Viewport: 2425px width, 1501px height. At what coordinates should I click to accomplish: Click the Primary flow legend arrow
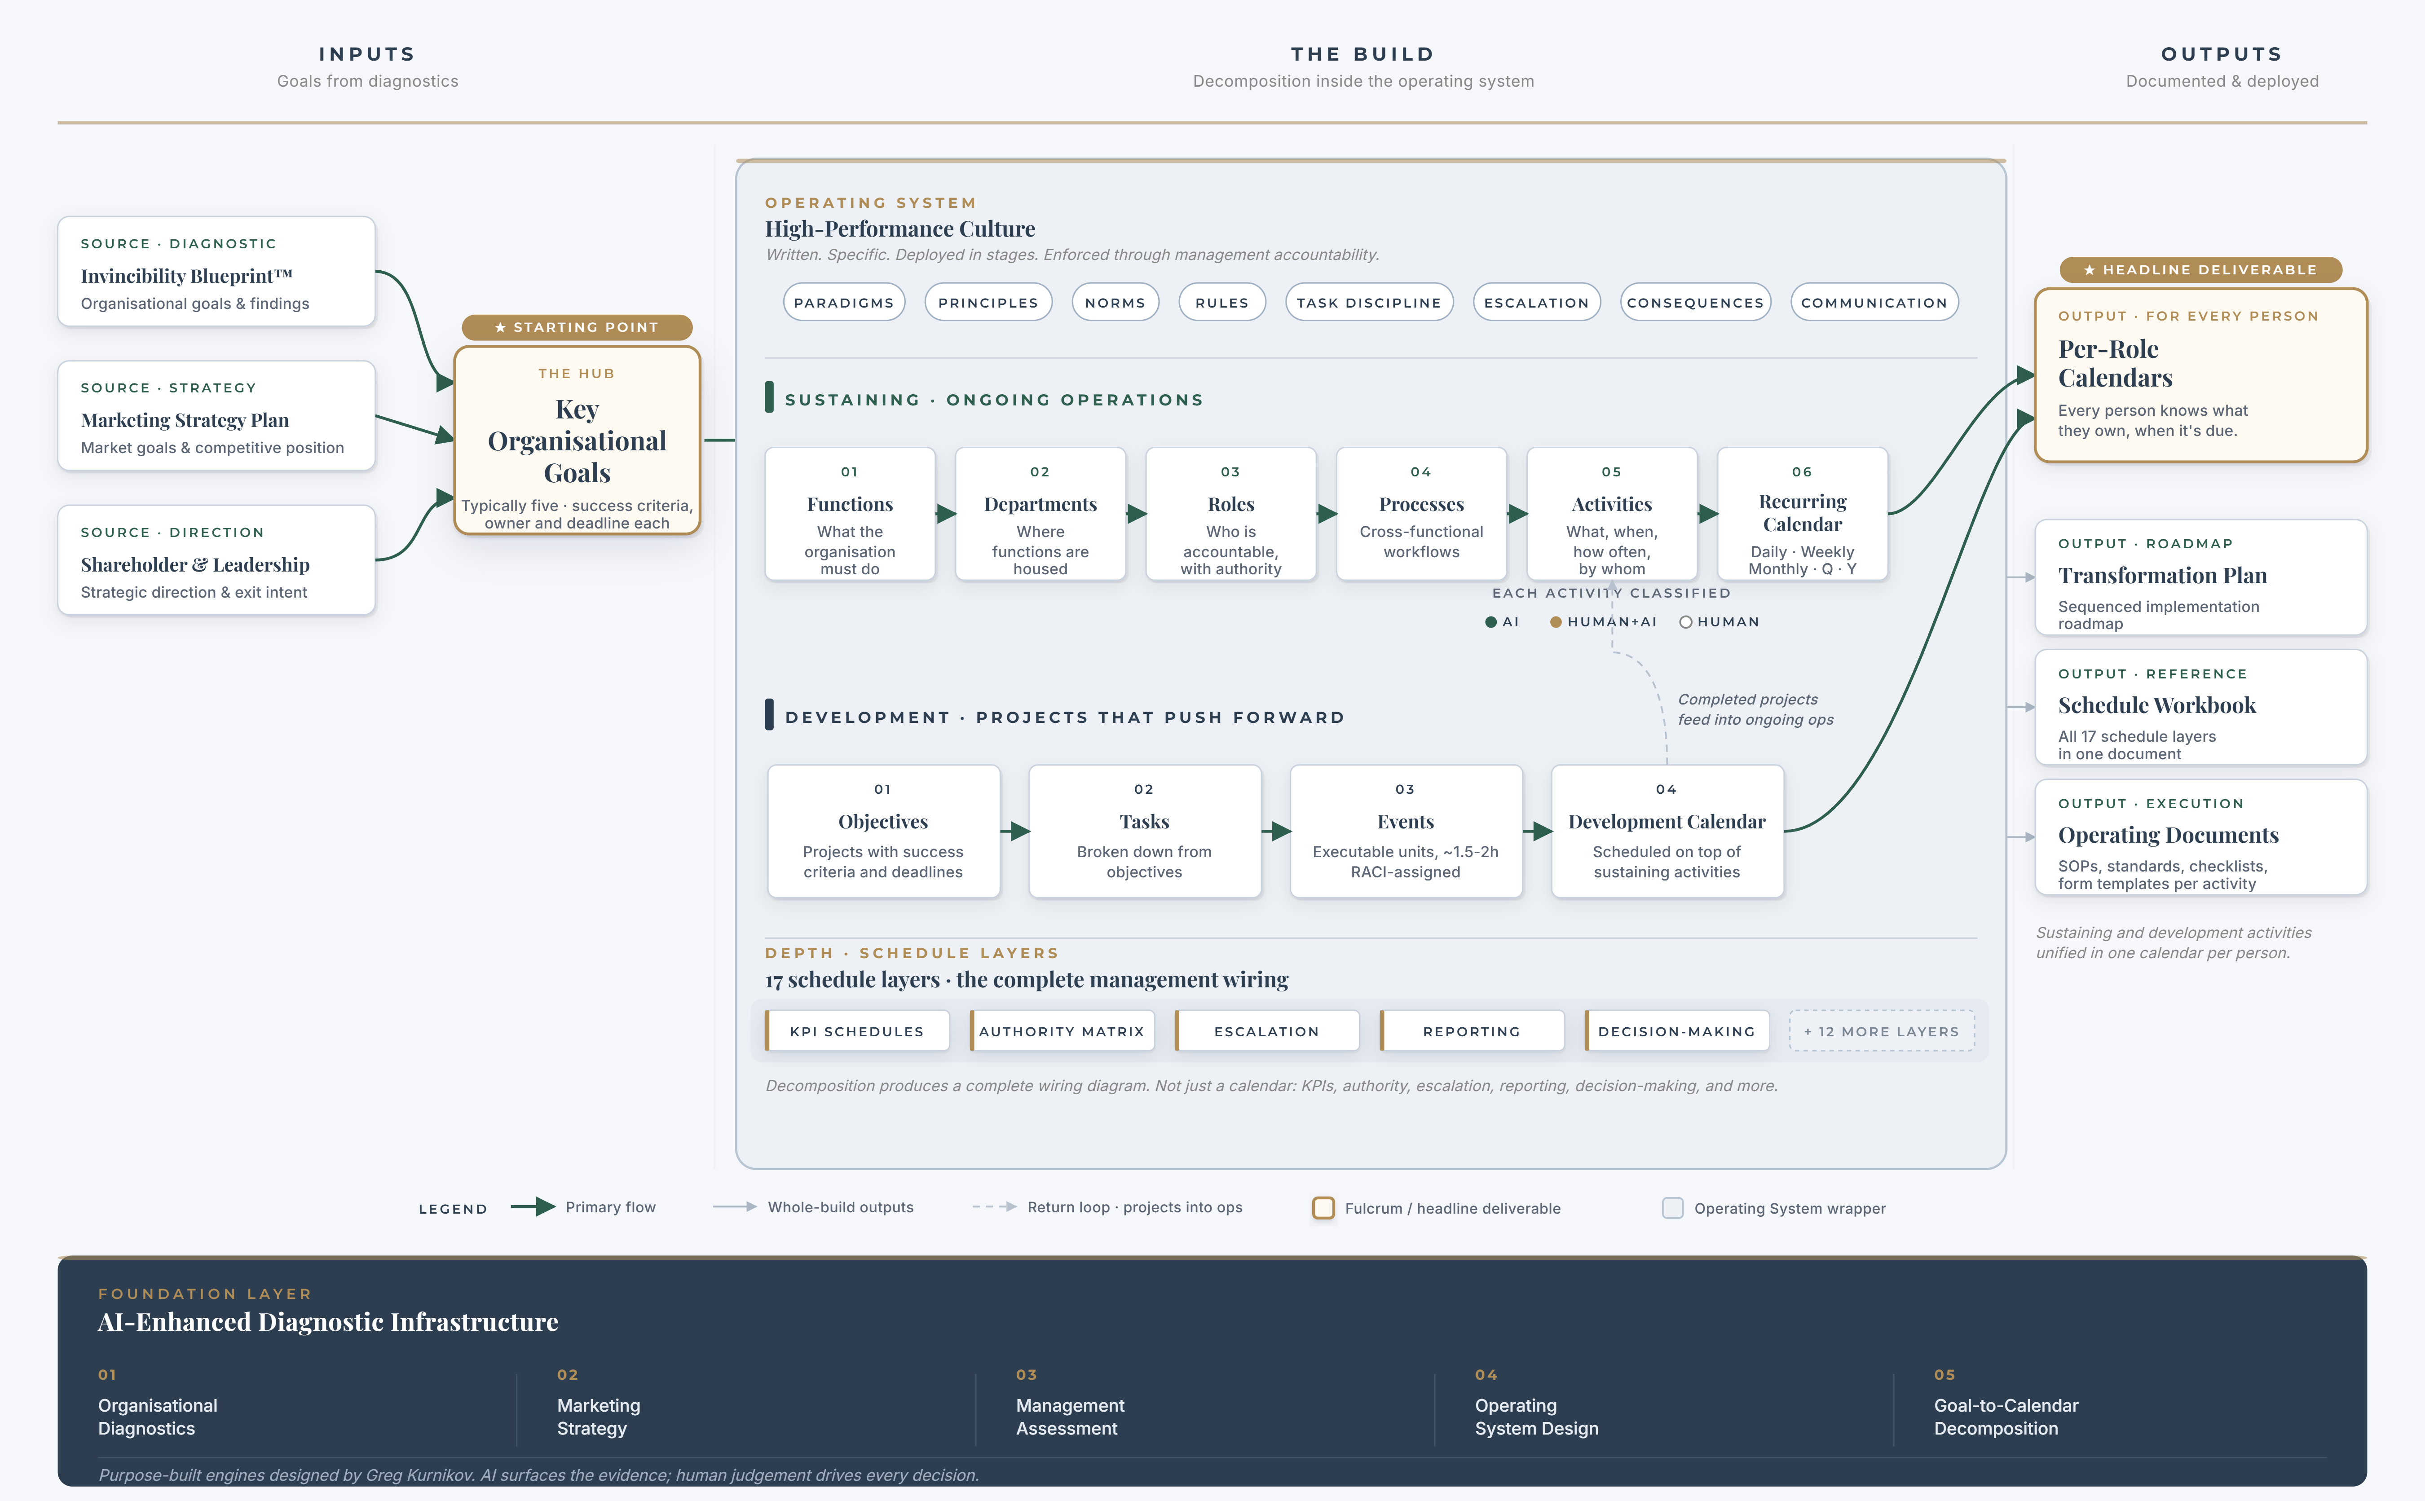[533, 1207]
